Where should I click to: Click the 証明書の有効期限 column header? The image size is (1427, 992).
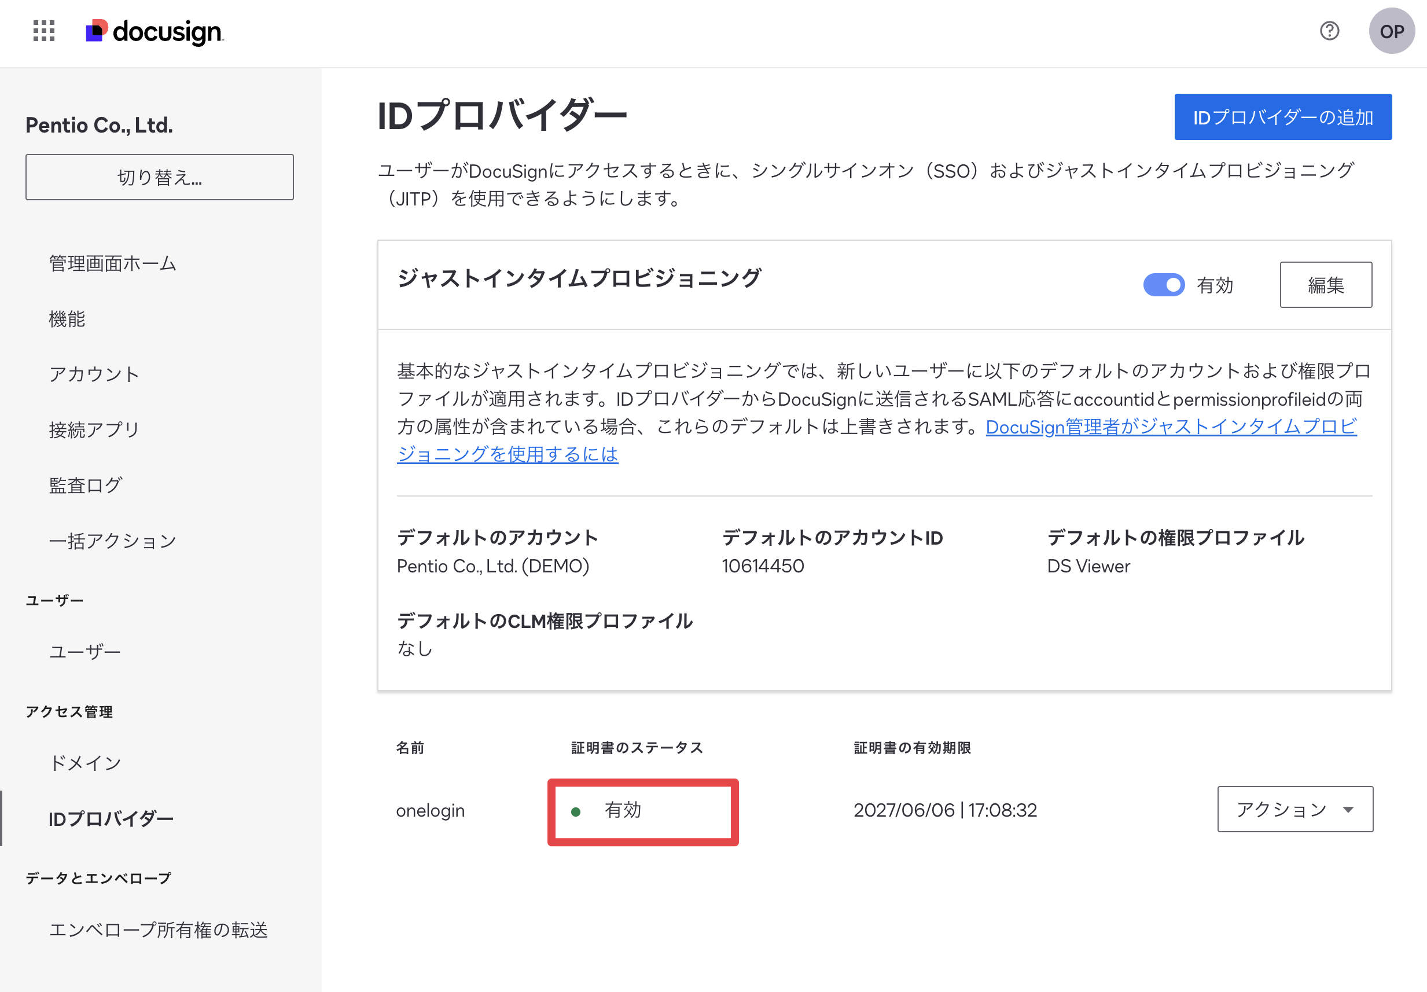[912, 748]
